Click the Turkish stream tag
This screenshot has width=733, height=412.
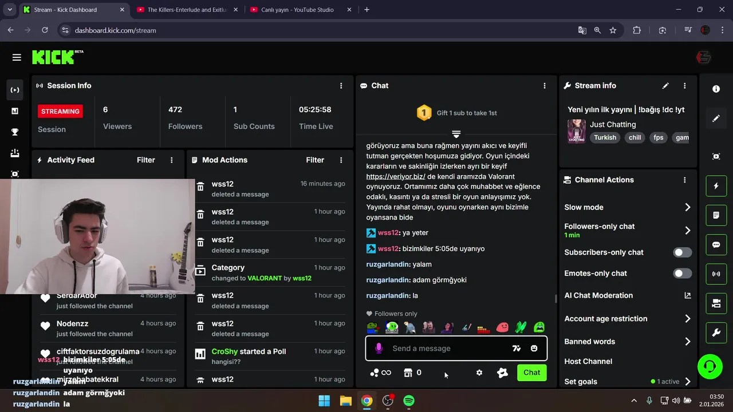pos(605,138)
